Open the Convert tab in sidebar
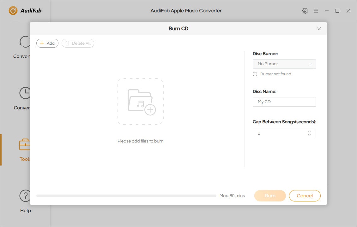 22,48
